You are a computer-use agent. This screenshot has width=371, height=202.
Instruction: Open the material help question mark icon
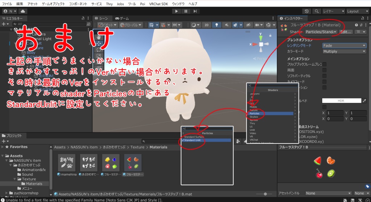click(357, 25)
